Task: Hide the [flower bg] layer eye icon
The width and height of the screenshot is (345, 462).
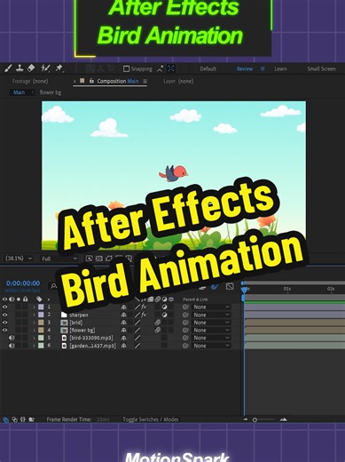Action: [x=4, y=331]
